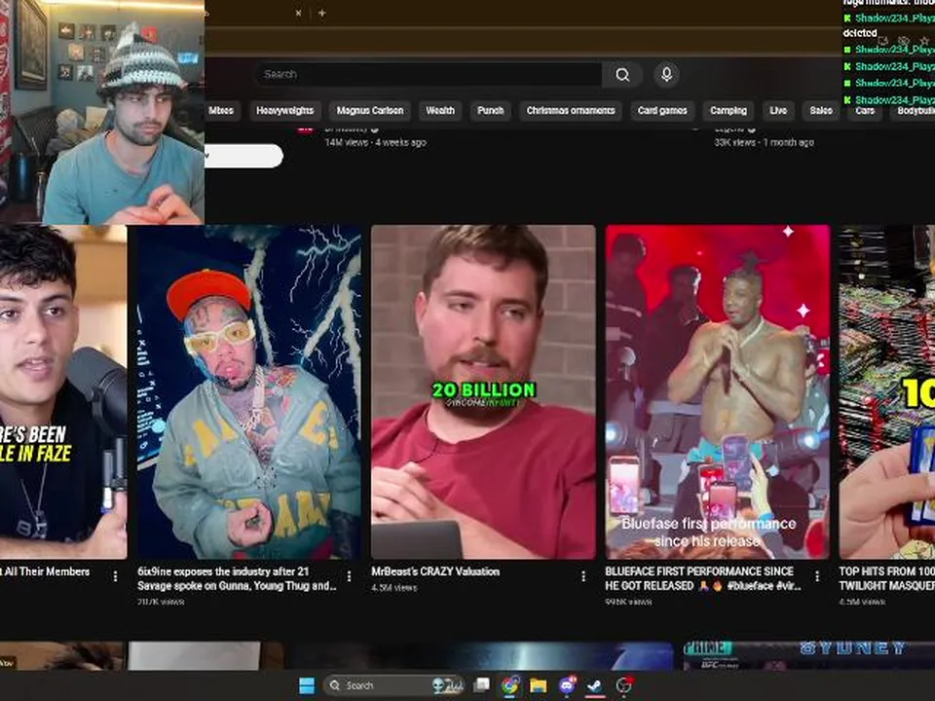The height and width of the screenshot is (701, 935).
Task: Open Steam from the taskbar
Action: pos(594,685)
